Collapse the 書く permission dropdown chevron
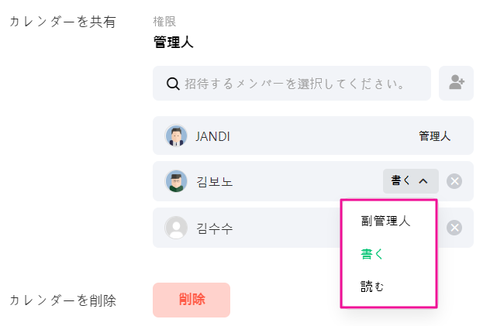The image size is (490, 326). pos(423,181)
